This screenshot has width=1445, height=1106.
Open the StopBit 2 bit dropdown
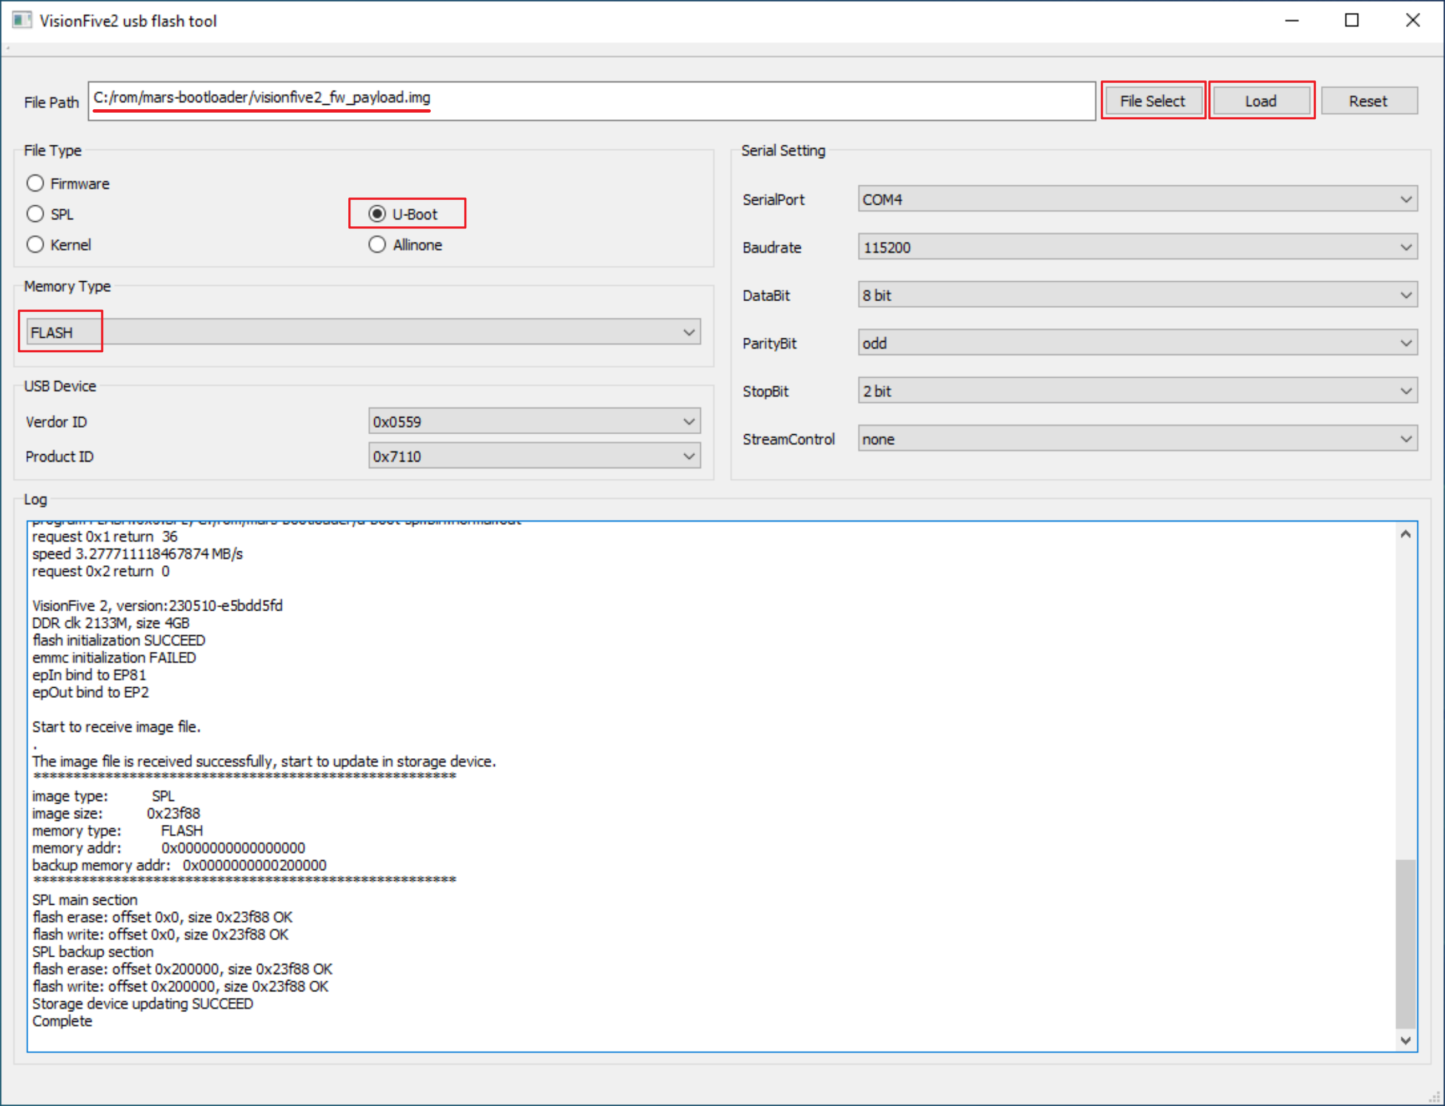coord(1138,390)
